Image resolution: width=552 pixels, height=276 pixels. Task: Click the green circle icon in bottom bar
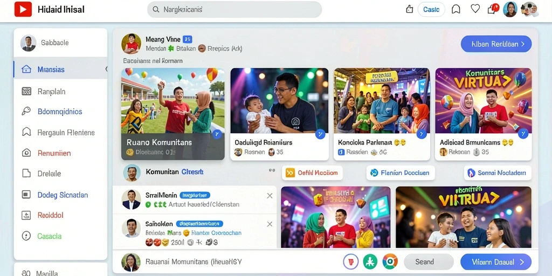tap(370, 262)
